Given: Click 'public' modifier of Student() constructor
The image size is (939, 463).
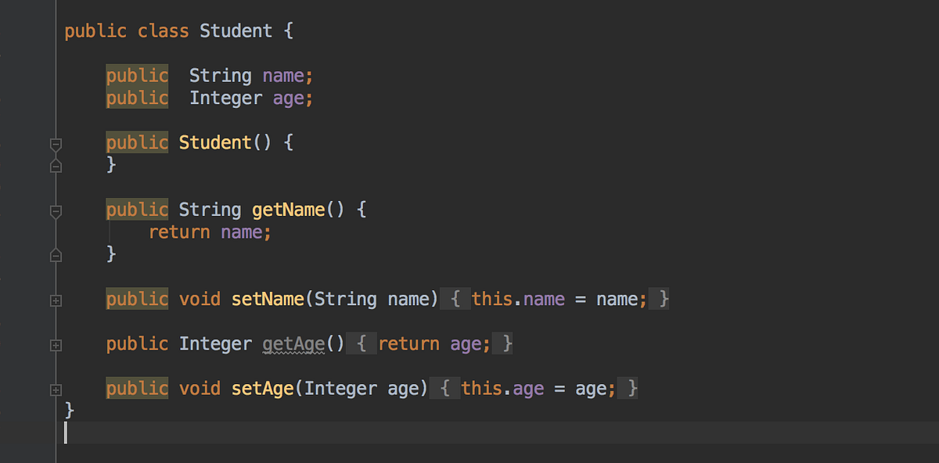Looking at the screenshot, I should [x=138, y=142].
